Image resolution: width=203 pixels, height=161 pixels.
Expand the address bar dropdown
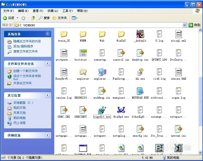coord(184,25)
